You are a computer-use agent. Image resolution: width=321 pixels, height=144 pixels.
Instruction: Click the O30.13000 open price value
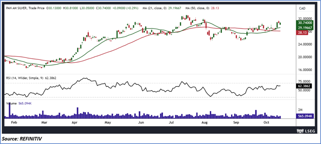[54, 8]
